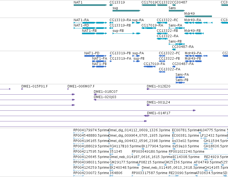Select the sug-PB protein label
This screenshot has width=228, height=177.
click(139, 59)
